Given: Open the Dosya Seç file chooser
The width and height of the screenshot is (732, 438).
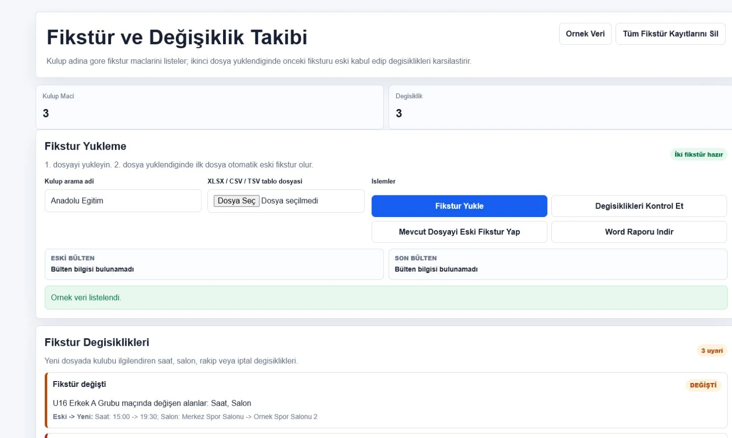Looking at the screenshot, I should click(x=236, y=201).
